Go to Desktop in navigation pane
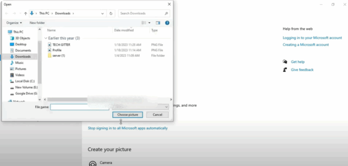The image size is (348, 166). (21, 44)
